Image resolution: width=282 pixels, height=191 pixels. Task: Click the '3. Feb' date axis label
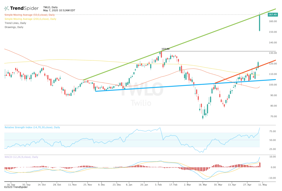(x=158, y=184)
